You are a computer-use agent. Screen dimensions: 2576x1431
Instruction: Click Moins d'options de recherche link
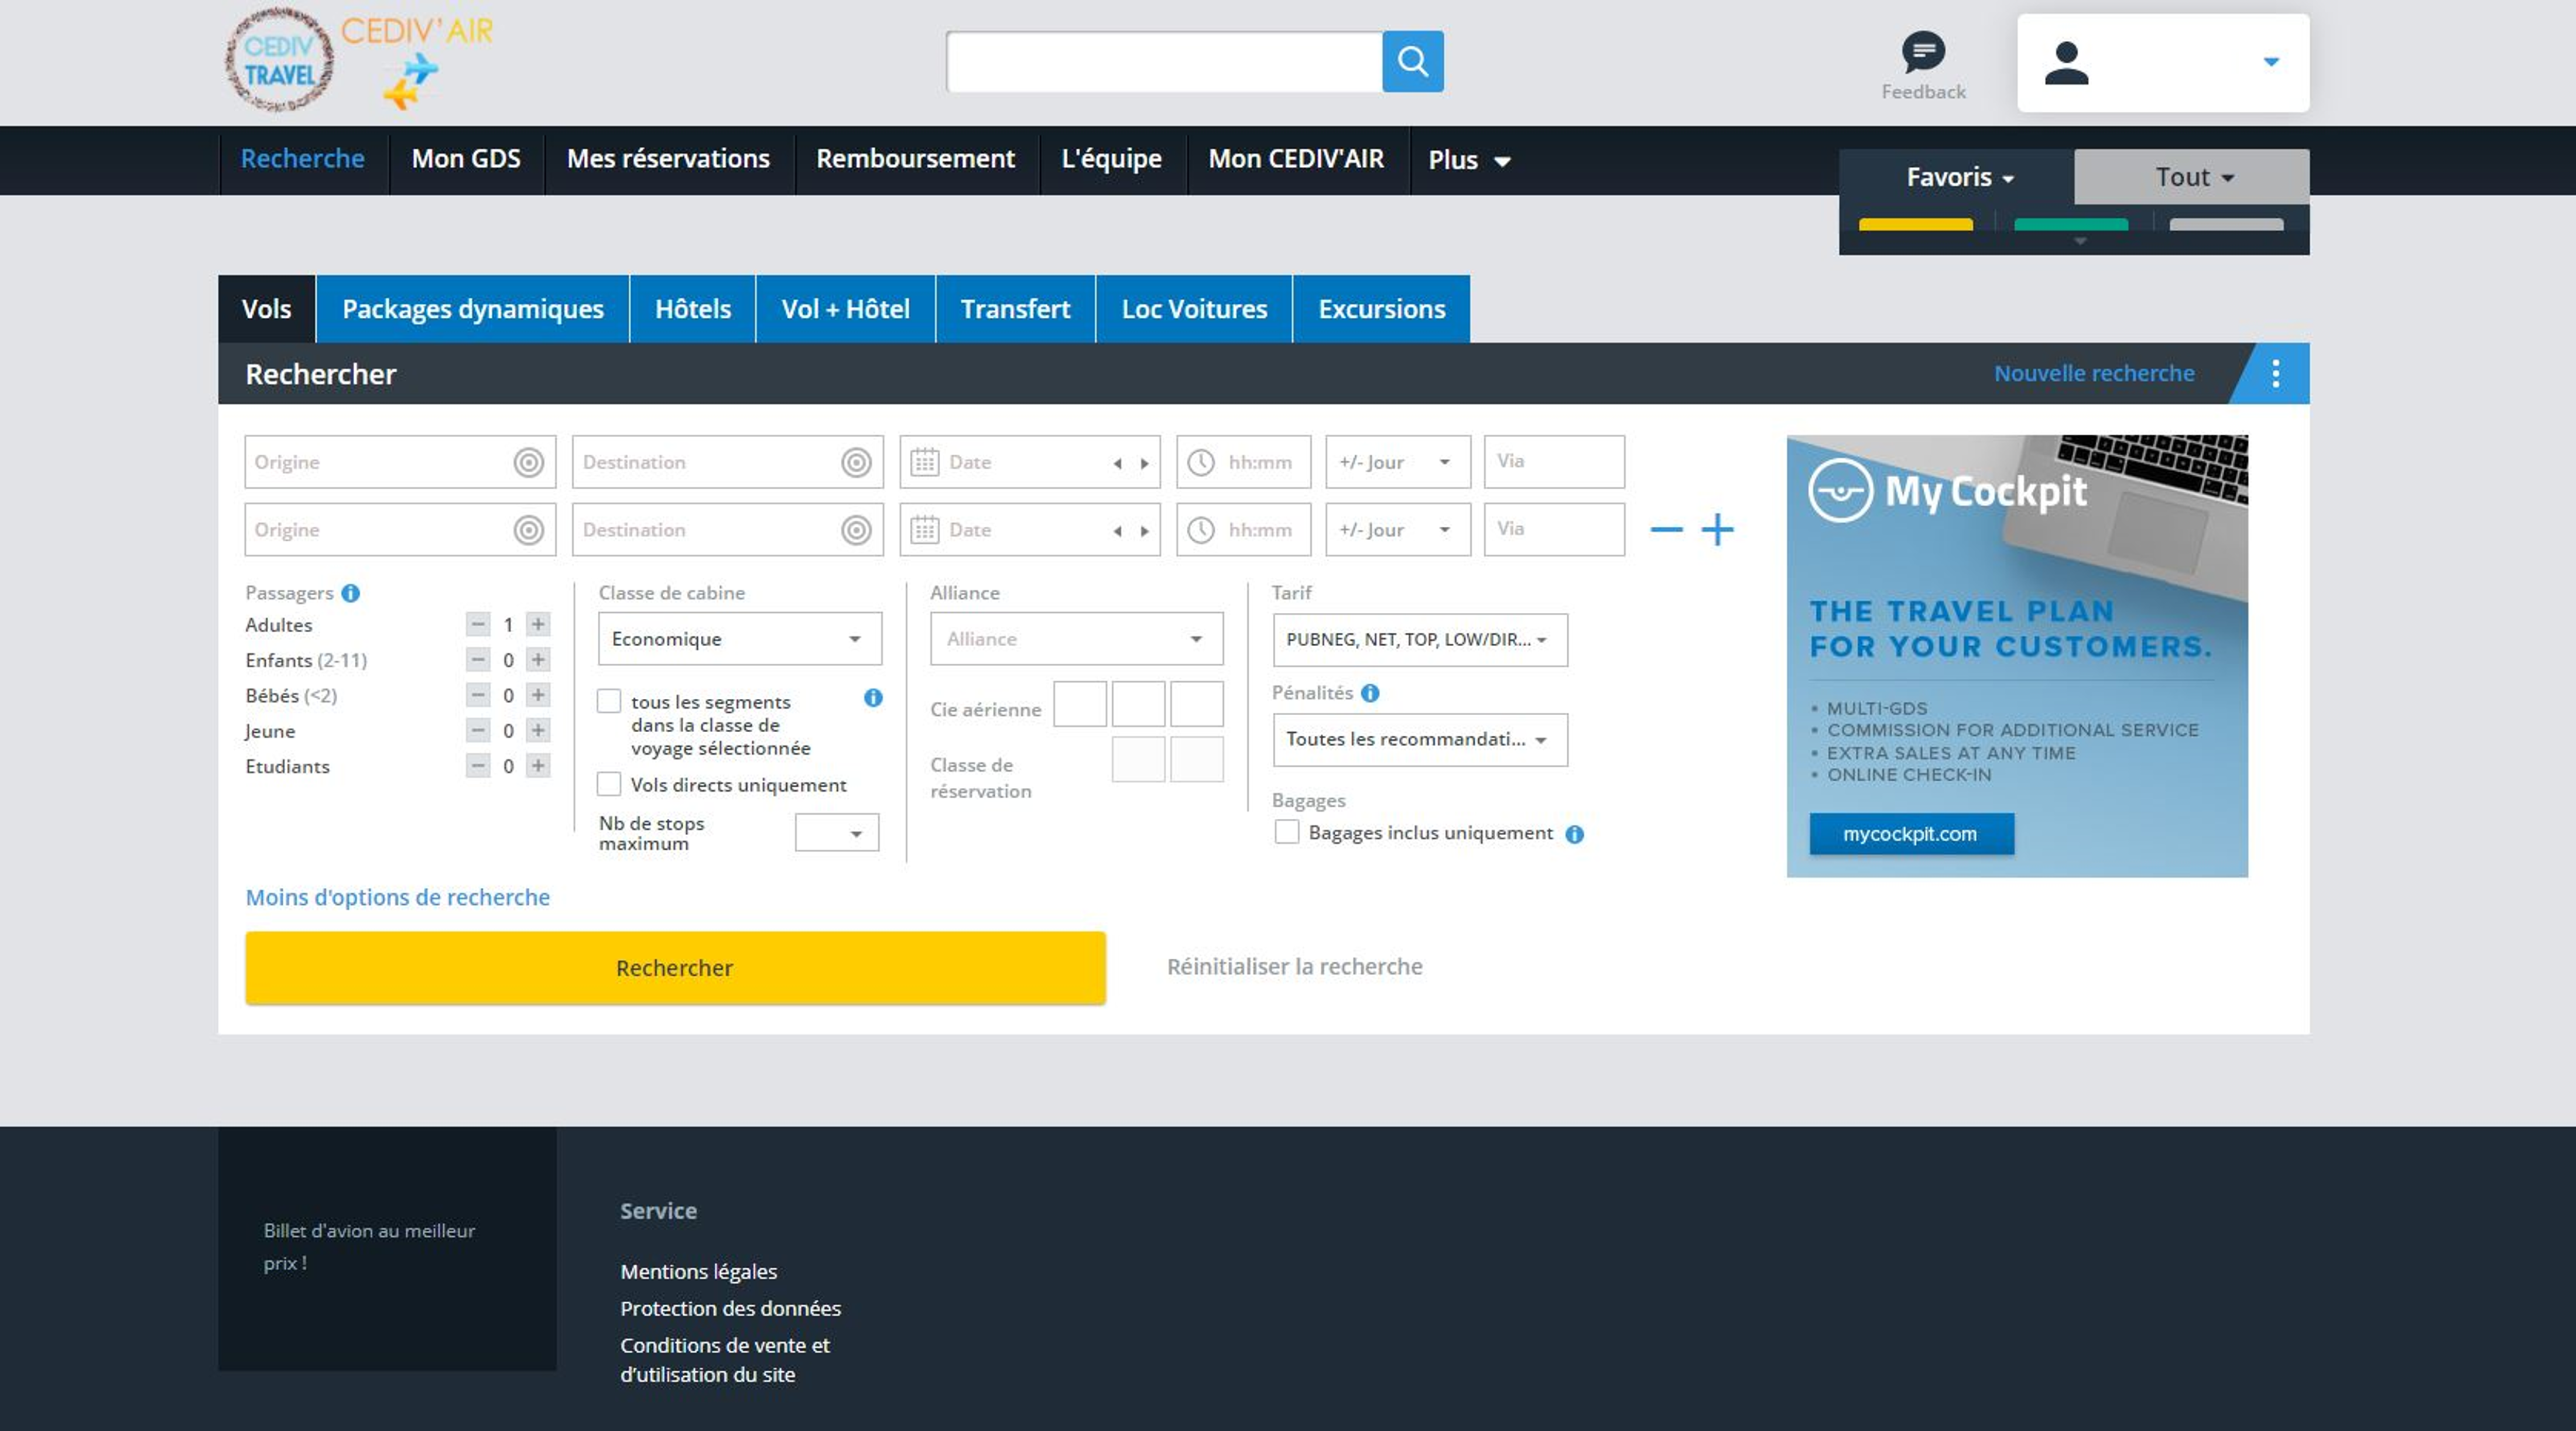pos(397,897)
